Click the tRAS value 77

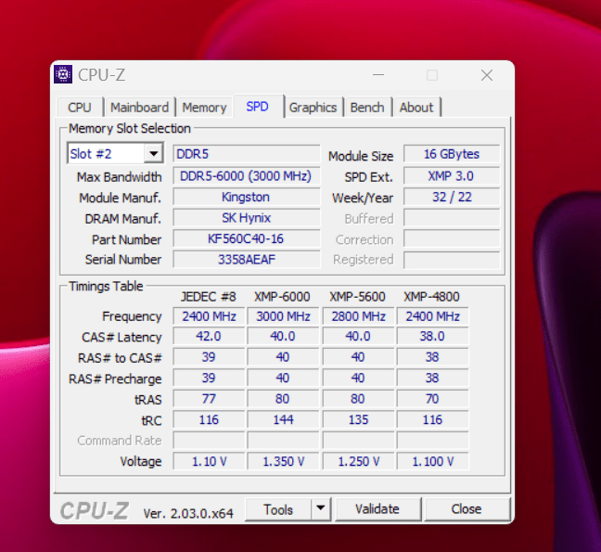(x=209, y=399)
